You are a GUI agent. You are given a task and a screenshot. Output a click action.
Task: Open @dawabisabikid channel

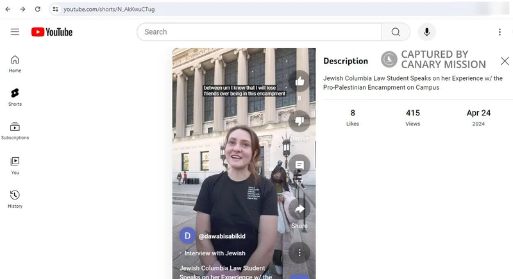pyautogui.click(x=222, y=236)
